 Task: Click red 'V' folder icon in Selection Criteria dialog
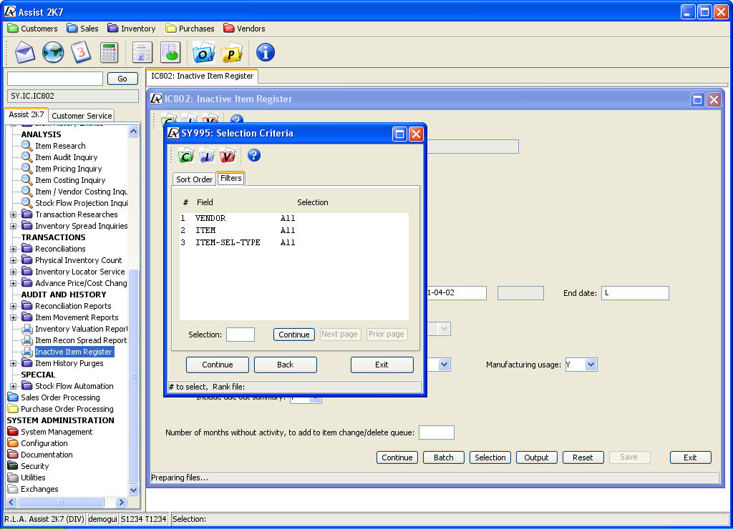coord(228,156)
